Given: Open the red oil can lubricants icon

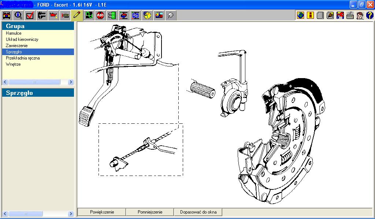Looking at the screenshot, I should pos(53,15).
